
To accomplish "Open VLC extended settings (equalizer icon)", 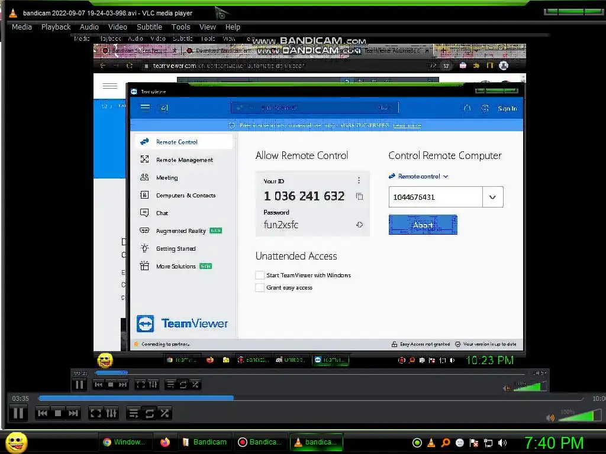I will tap(111, 413).
